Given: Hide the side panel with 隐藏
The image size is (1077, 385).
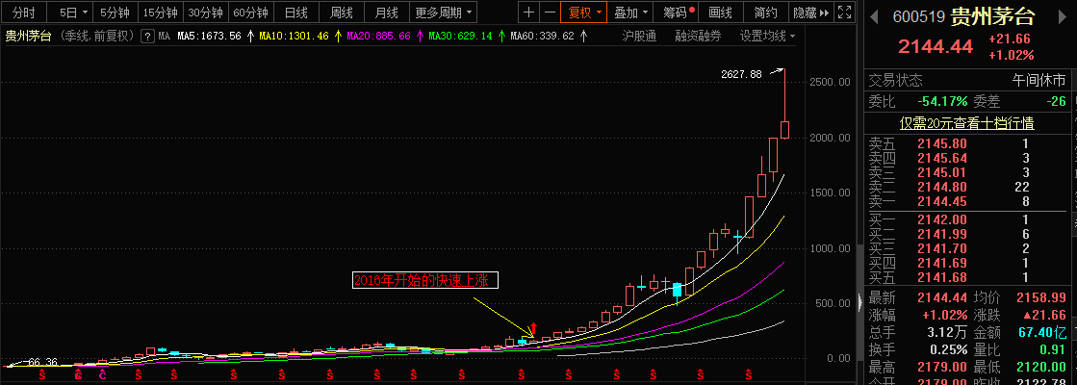Looking at the screenshot, I should point(808,13).
